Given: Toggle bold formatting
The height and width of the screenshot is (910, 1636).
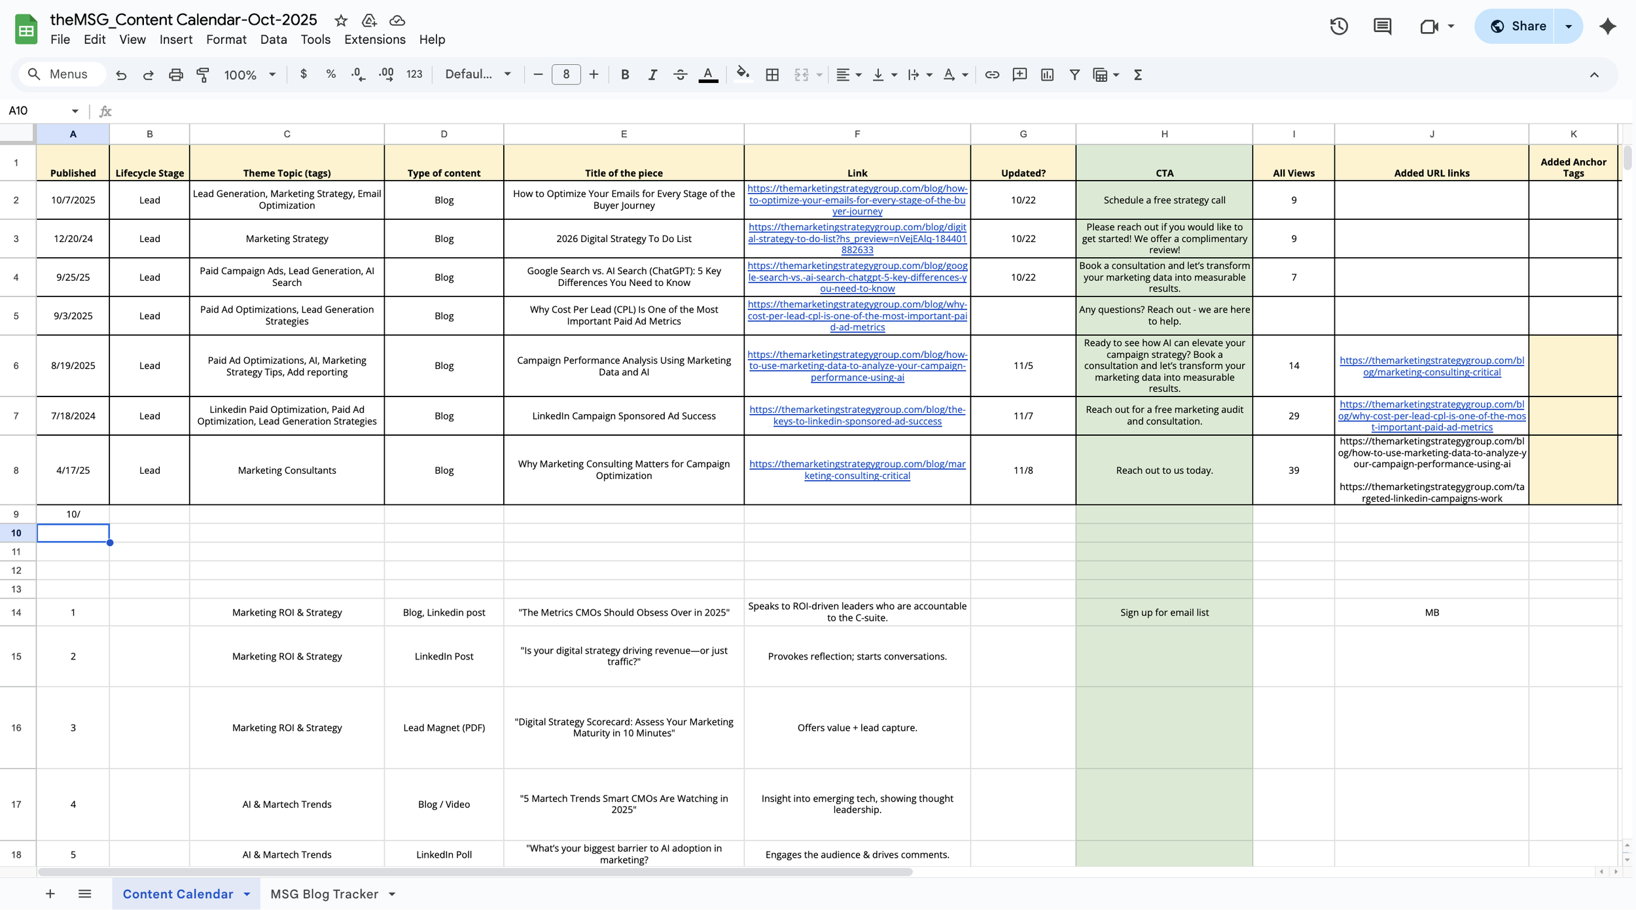Looking at the screenshot, I should (625, 75).
